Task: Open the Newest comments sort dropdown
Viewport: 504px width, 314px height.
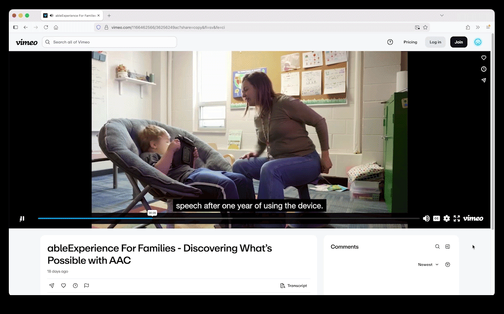Action: click(x=427, y=264)
